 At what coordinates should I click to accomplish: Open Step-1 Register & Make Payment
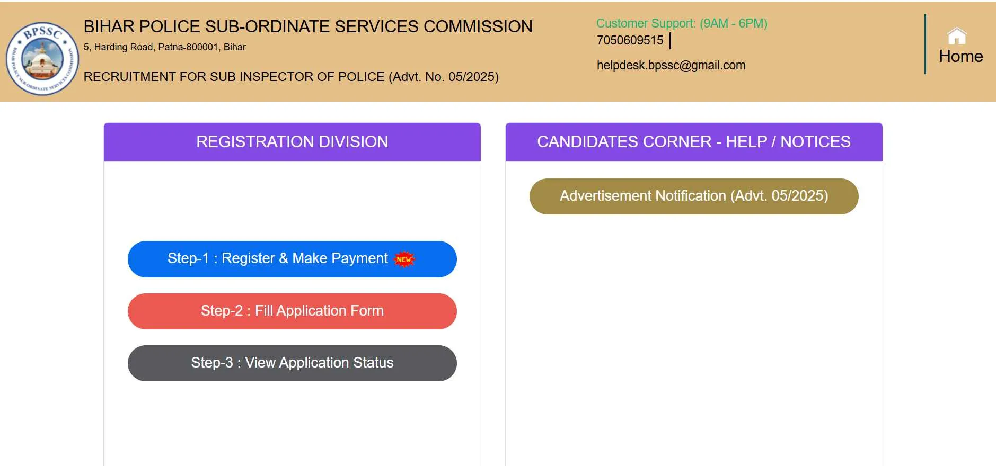(278, 258)
